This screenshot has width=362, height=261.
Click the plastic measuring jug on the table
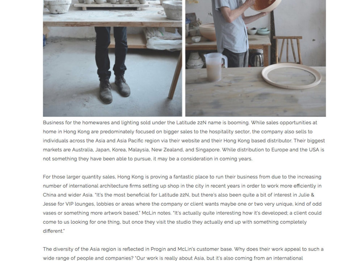[215, 67]
